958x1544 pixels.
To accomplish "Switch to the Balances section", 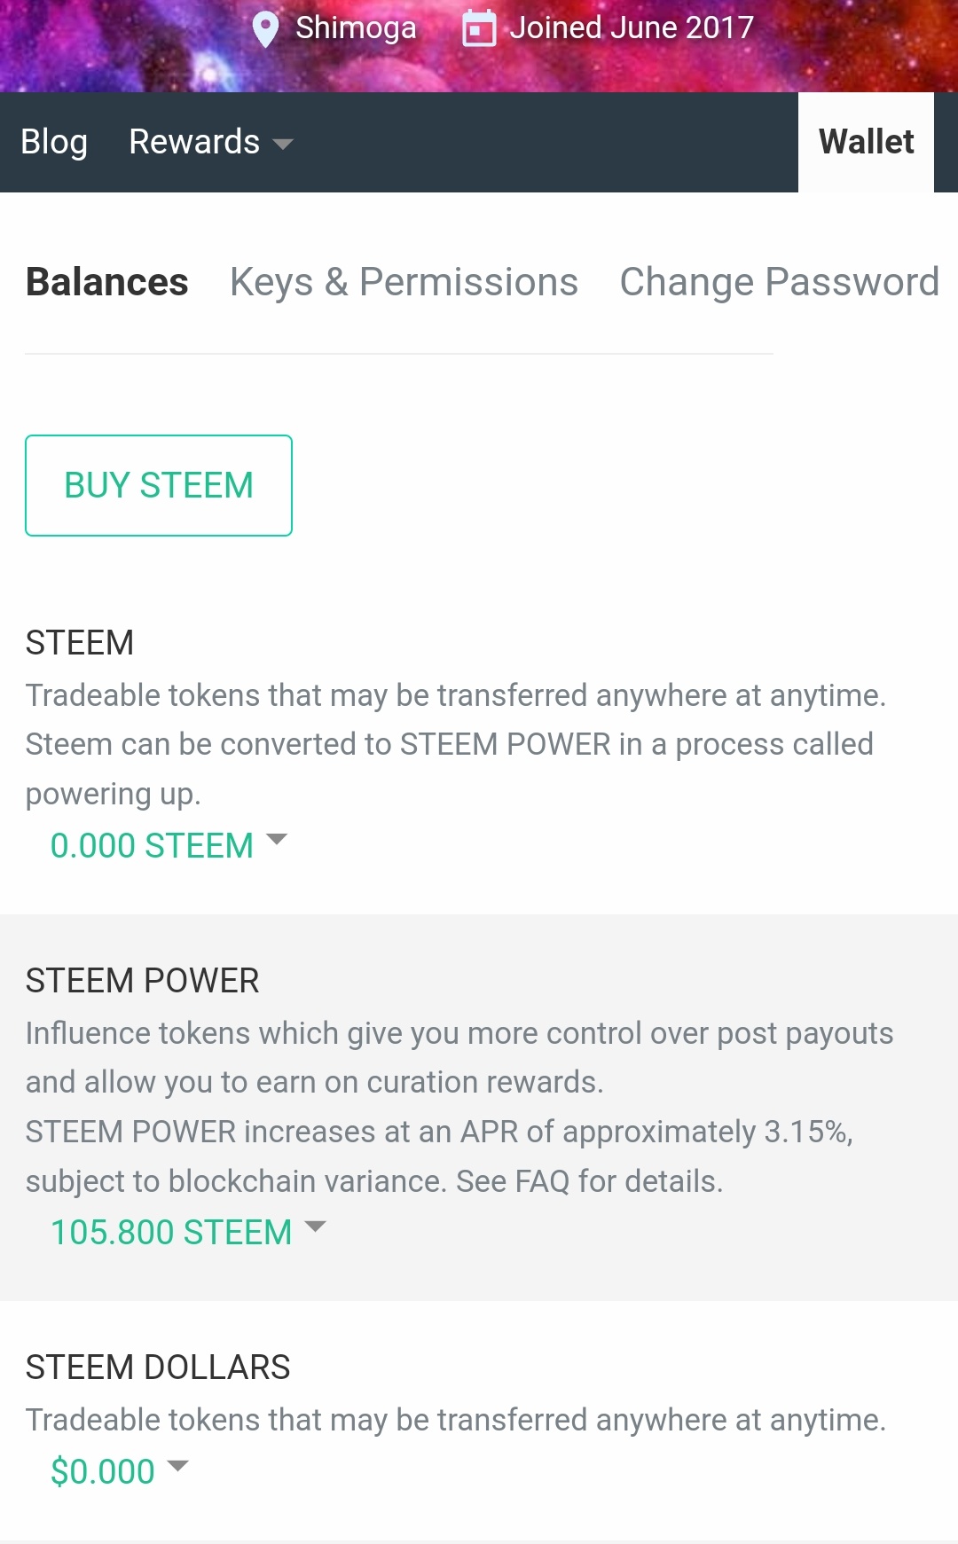I will click(107, 282).
